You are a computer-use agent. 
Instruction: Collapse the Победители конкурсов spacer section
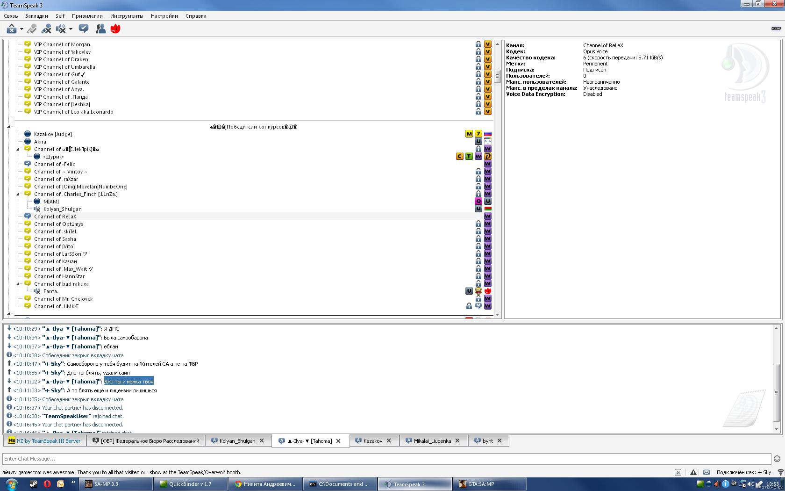(x=9, y=127)
